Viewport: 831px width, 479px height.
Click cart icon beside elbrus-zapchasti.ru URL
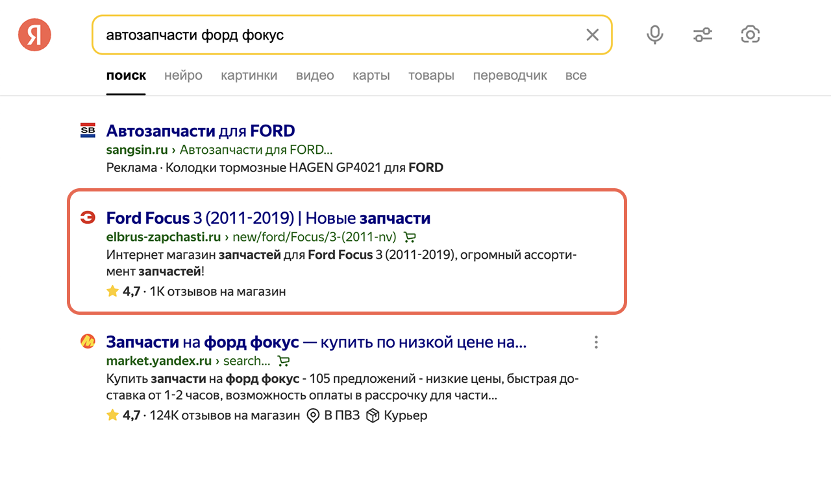click(x=409, y=237)
